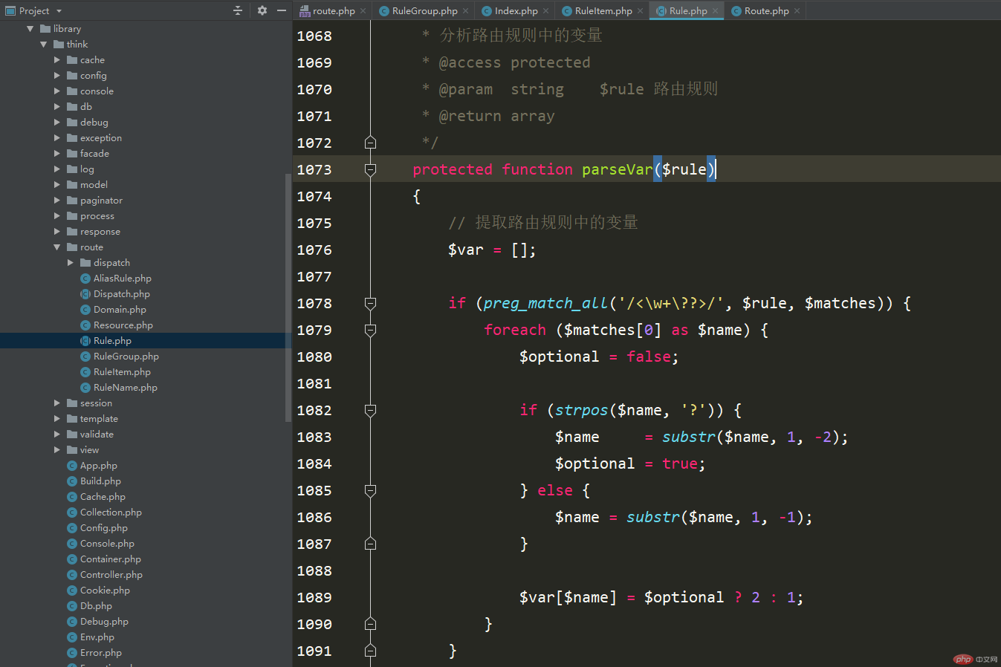Close the route.php tab
This screenshot has width=1001, height=667.
click(x=363, y=11)
